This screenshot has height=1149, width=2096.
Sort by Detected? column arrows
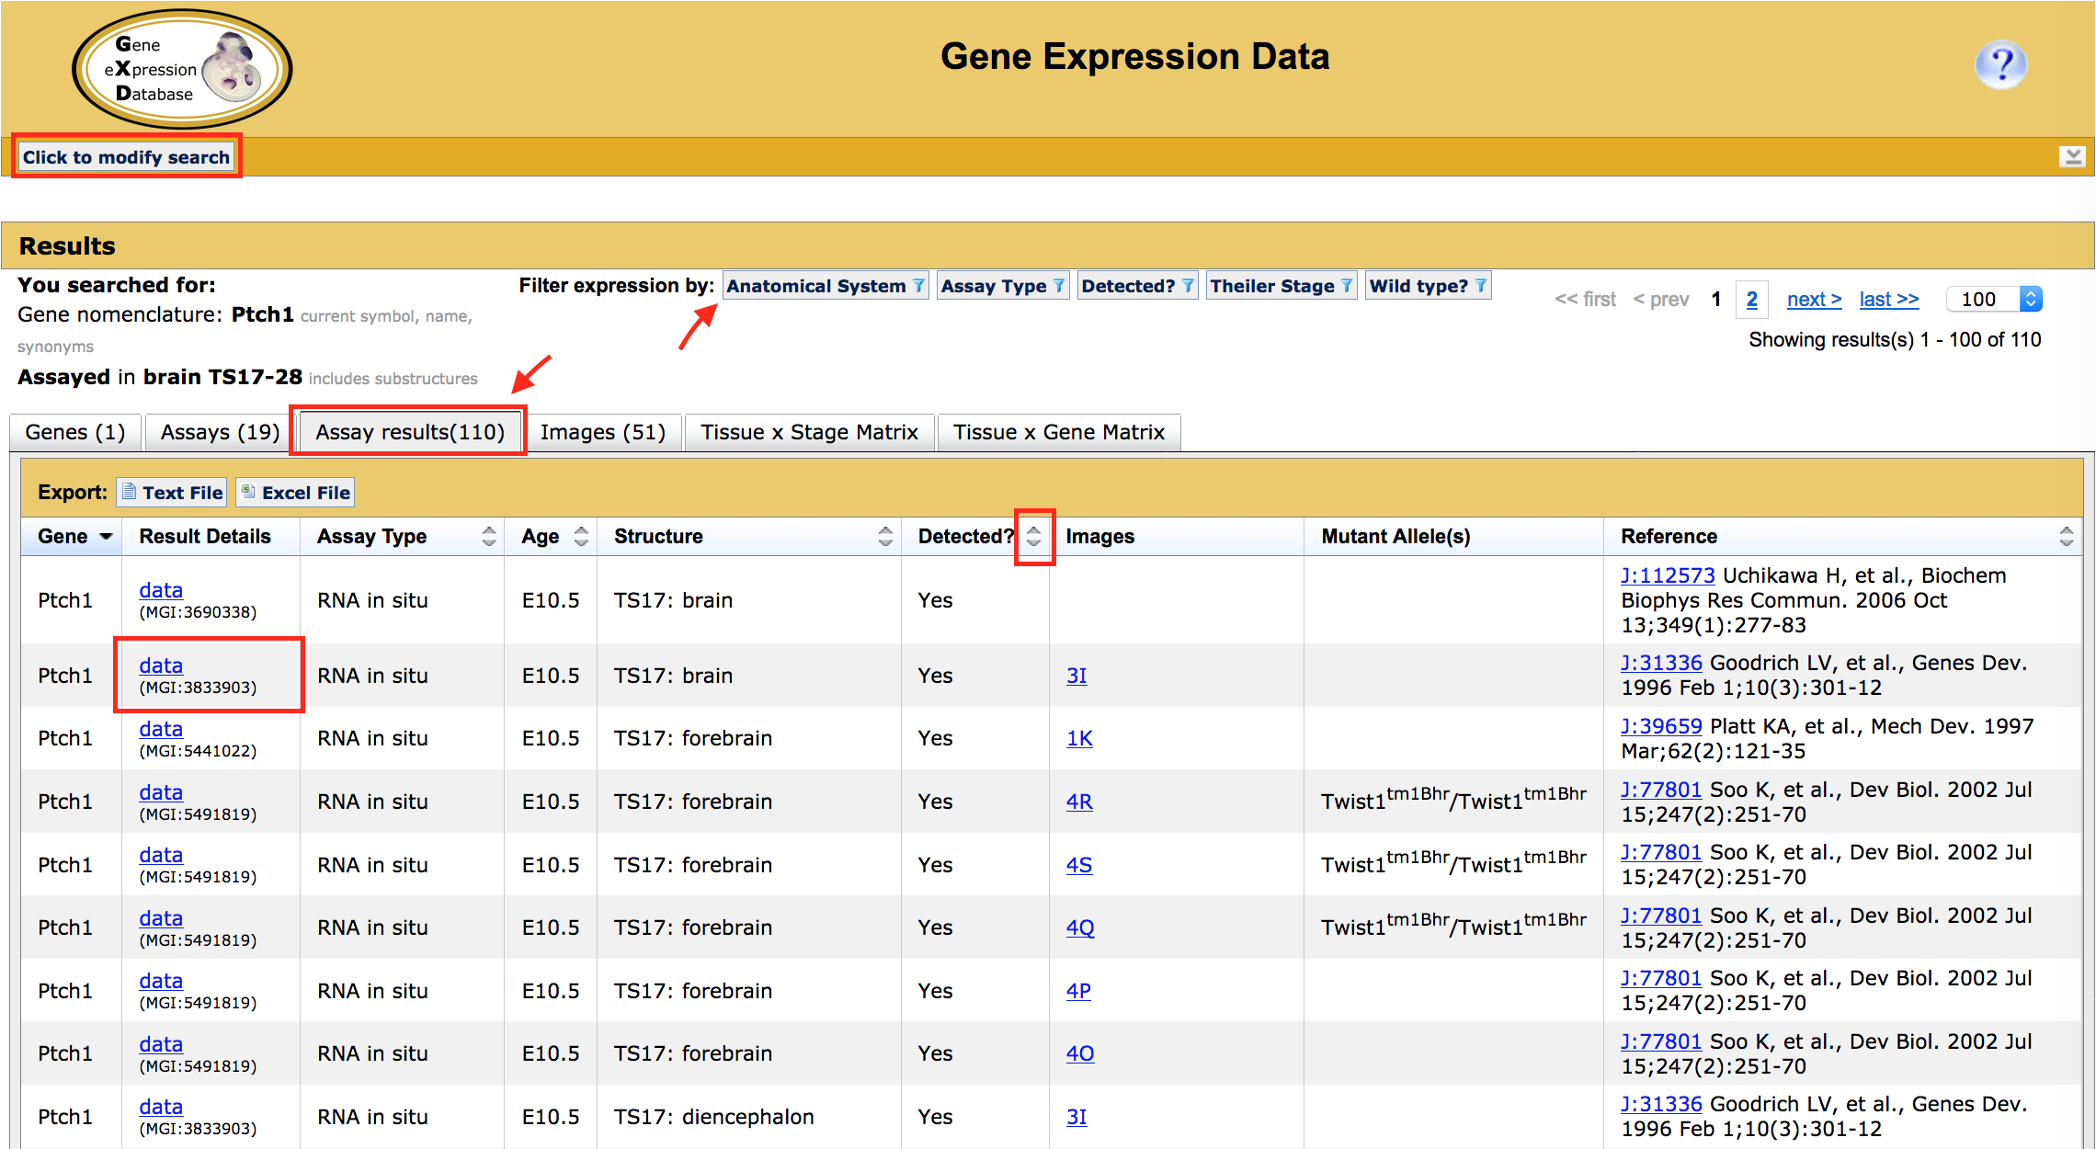(x=1034, y=536)
